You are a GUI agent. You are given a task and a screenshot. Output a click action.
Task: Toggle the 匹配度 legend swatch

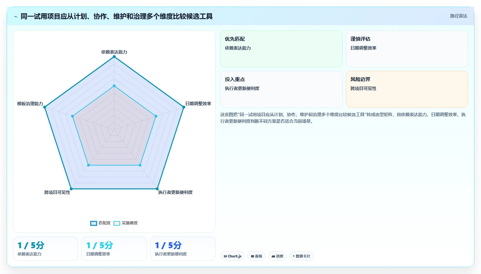pos(94,223)
